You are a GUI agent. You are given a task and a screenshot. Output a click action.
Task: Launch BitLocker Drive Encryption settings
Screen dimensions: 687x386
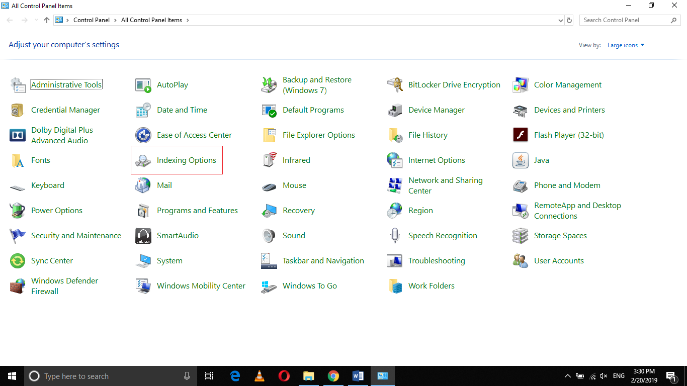coord(454,84)
